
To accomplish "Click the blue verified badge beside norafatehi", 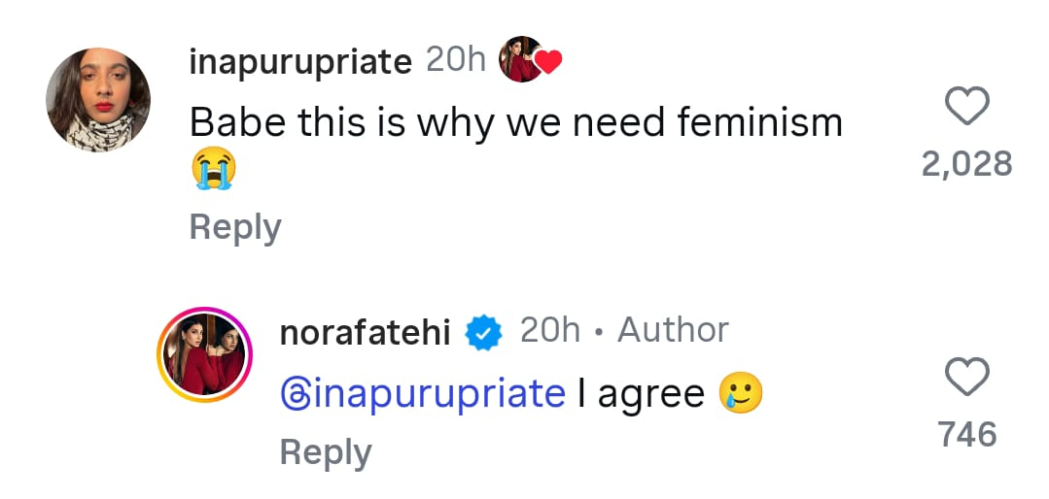I will point(483,333).
